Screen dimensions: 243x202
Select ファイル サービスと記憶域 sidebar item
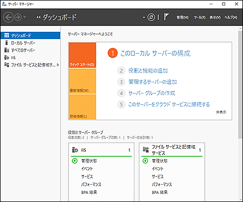point(30,65)
